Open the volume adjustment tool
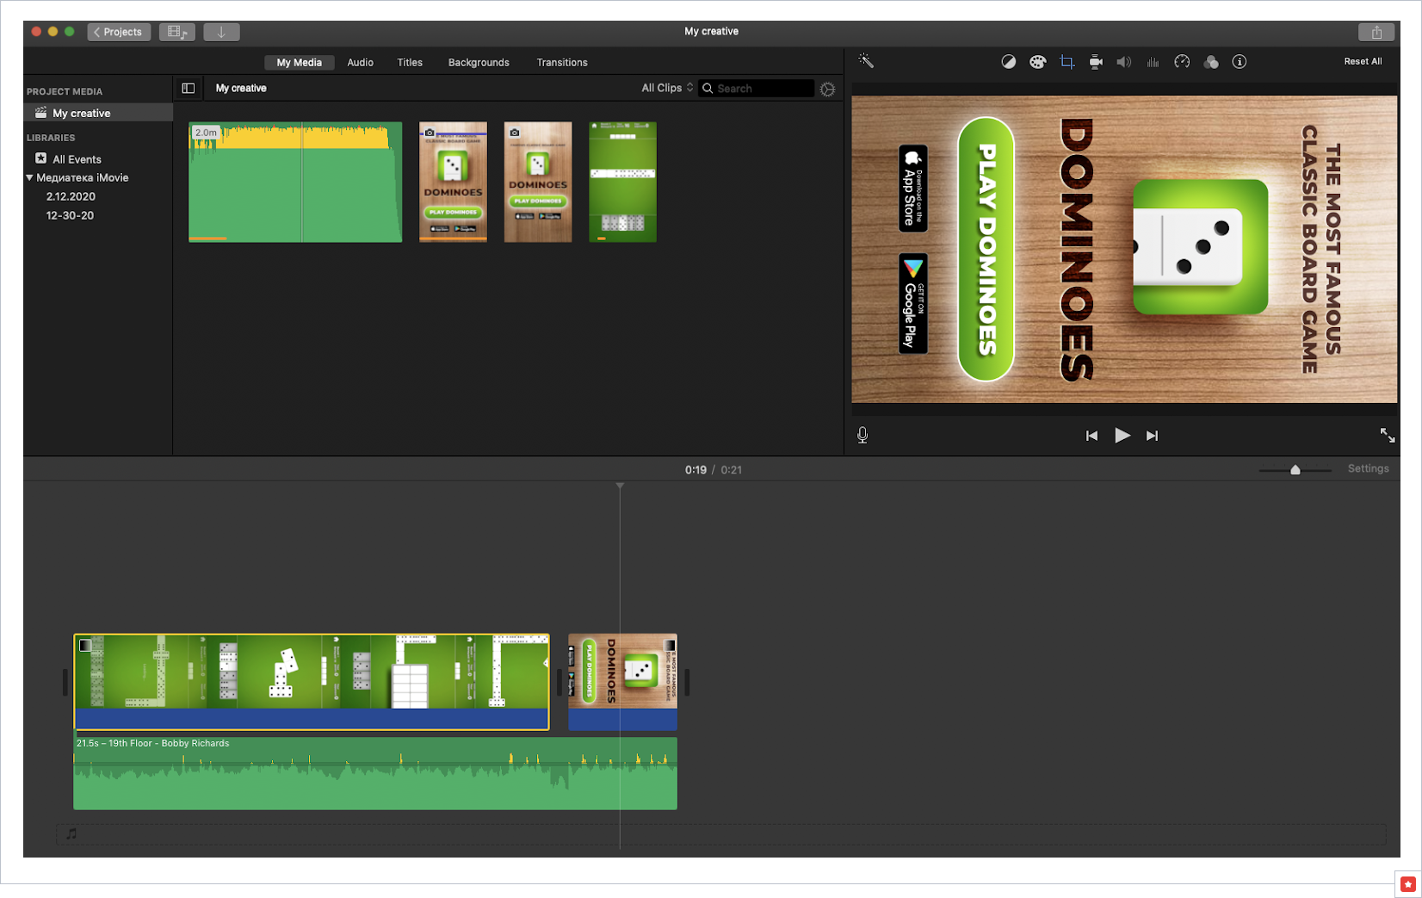The width and height of the screenshot is (1422, 898). [1124, 62]
